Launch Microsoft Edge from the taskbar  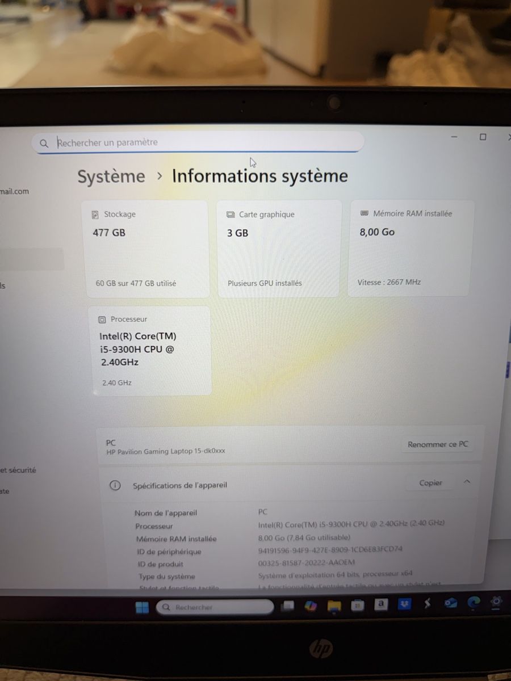[x=474, y=603]
